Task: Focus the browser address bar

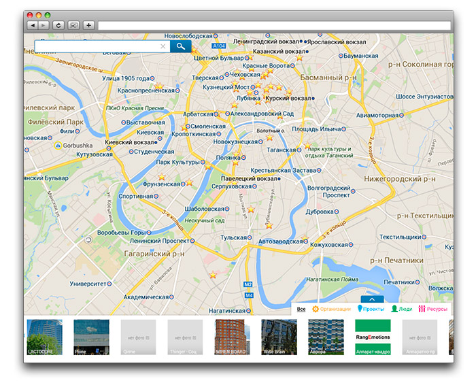Action: (x=272, y=25)
